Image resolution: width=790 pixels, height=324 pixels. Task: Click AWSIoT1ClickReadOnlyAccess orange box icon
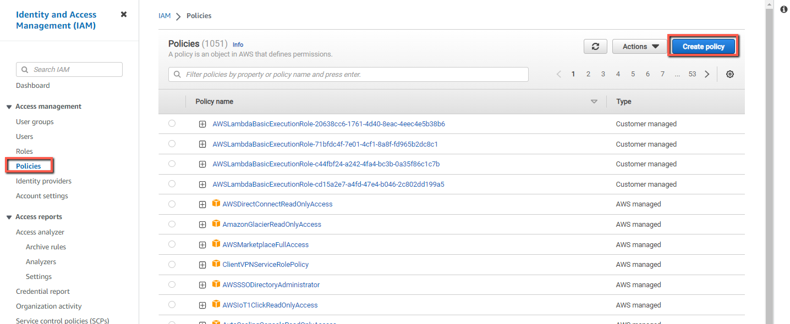click(216, 305)
